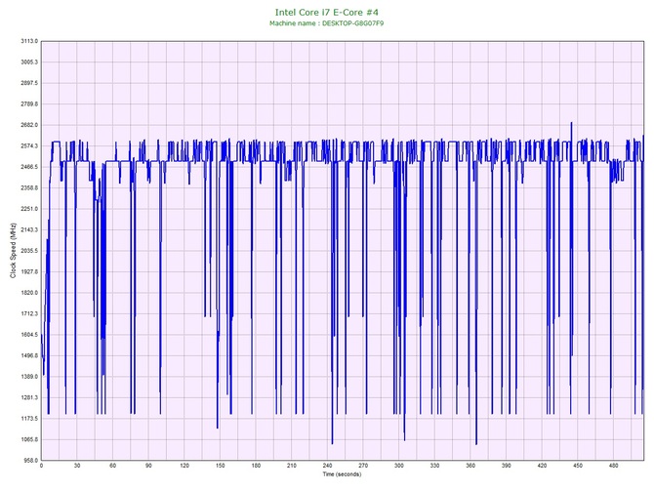This screenshot has height=491, width=654.
Task: Click the 2143.3 y-axis value
Action: click(x=29, y=229)
